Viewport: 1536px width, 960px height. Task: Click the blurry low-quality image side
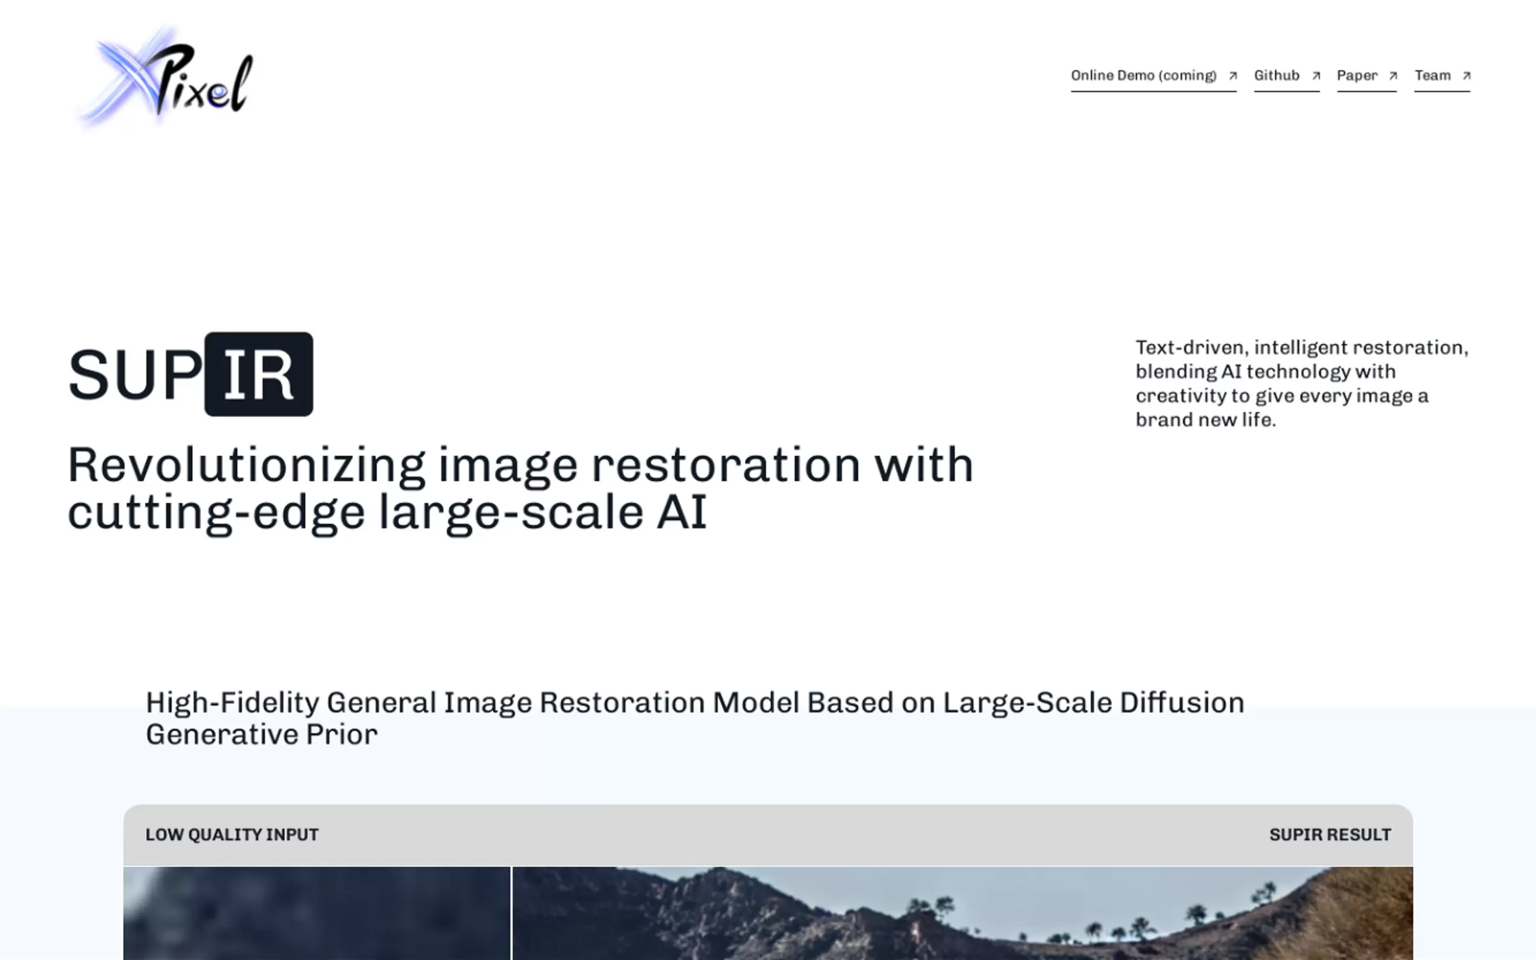pos(316,913)
